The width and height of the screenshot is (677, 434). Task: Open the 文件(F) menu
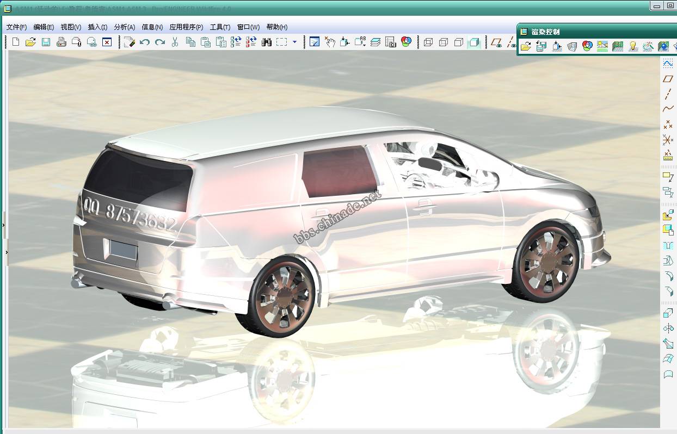pos(16,27)
